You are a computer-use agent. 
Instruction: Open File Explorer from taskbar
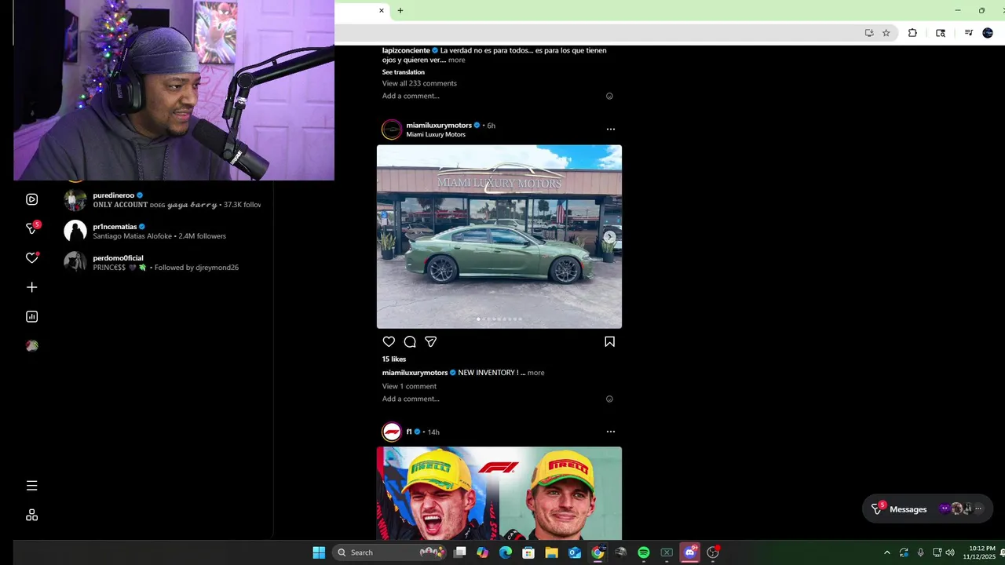(551, 552)
